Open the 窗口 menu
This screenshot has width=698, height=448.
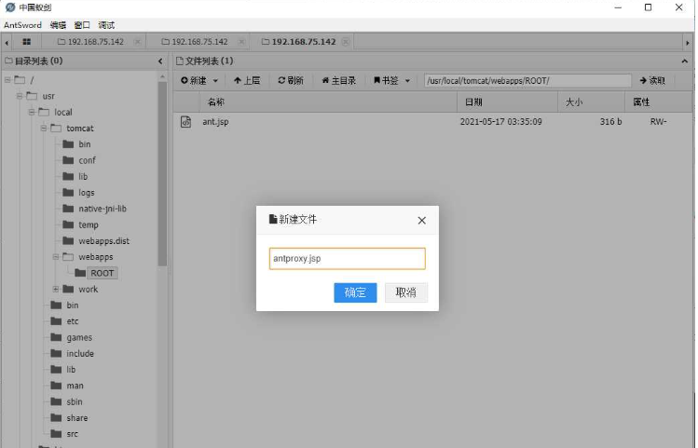coord(82,25)
